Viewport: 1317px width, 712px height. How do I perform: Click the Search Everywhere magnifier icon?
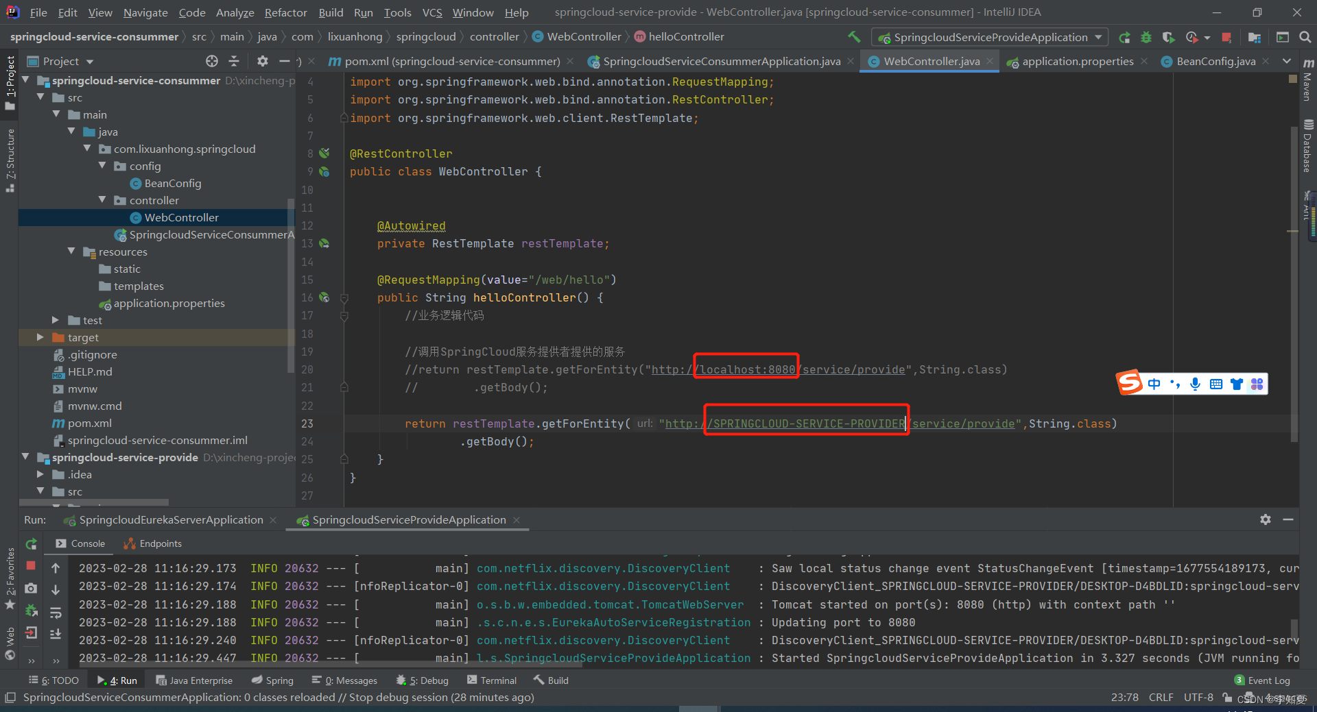point(1305,37)
